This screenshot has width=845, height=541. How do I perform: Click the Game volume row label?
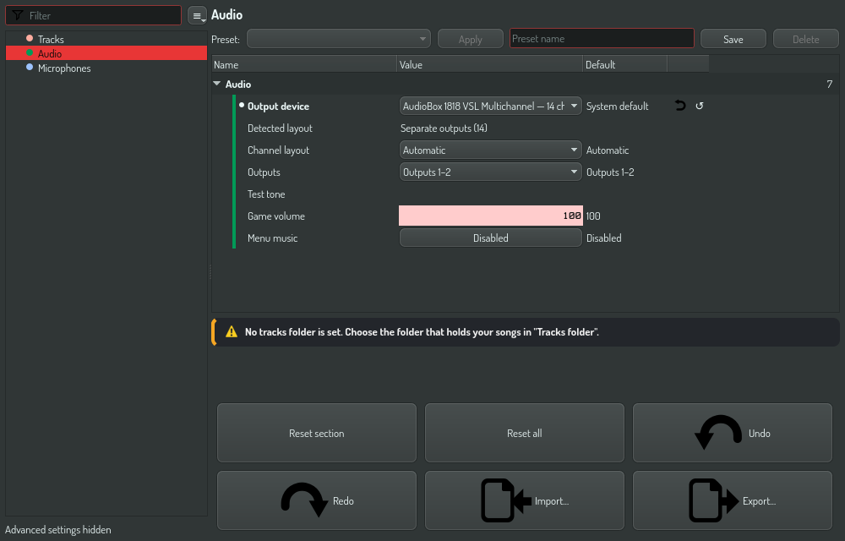point(276,216)
